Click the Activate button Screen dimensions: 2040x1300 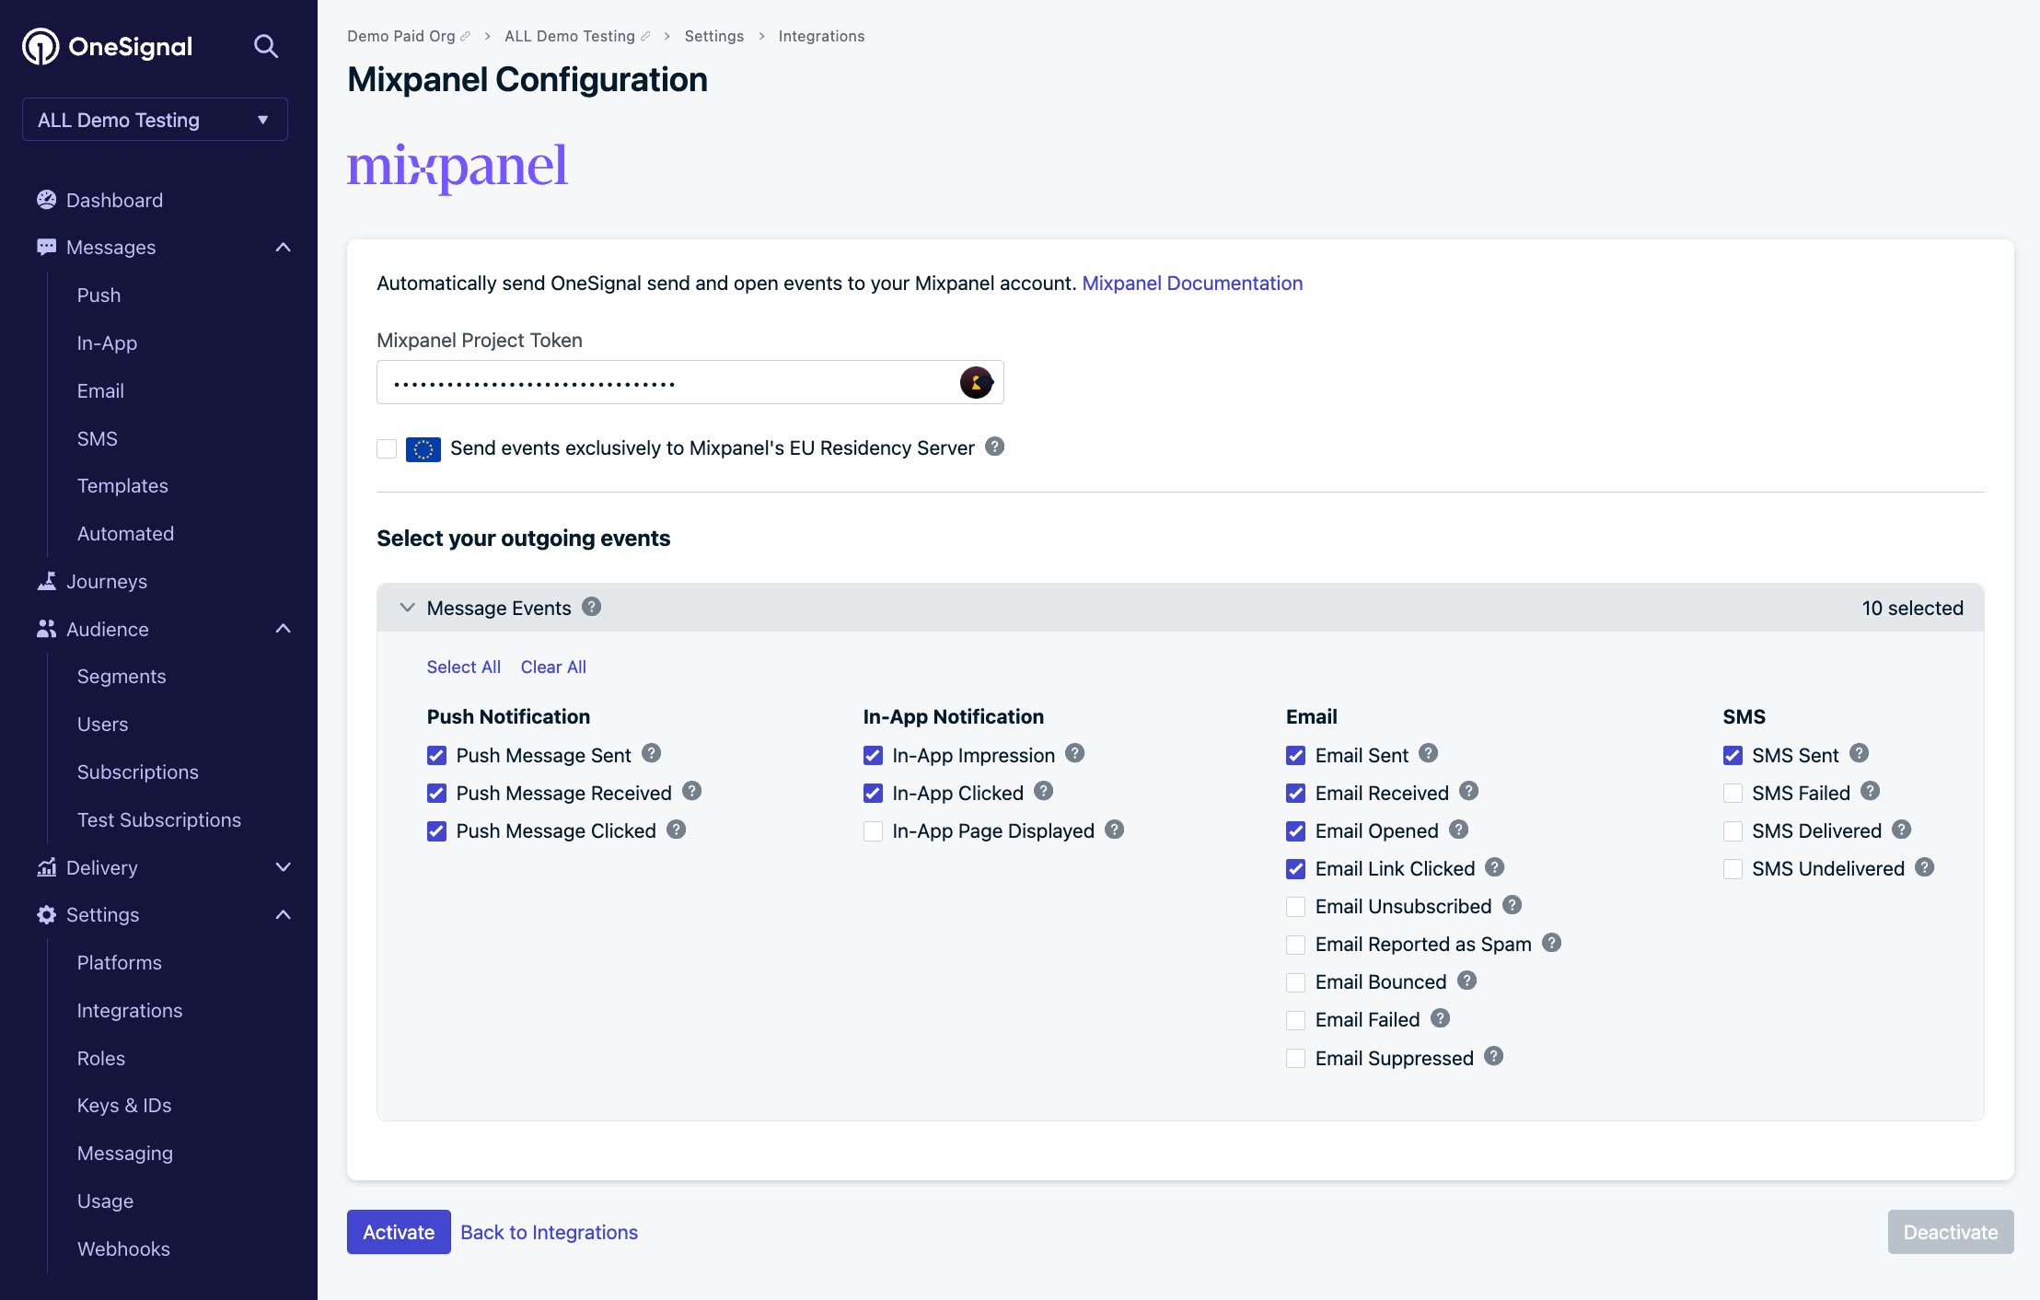pyautogui.click(x=399, y=1232)
